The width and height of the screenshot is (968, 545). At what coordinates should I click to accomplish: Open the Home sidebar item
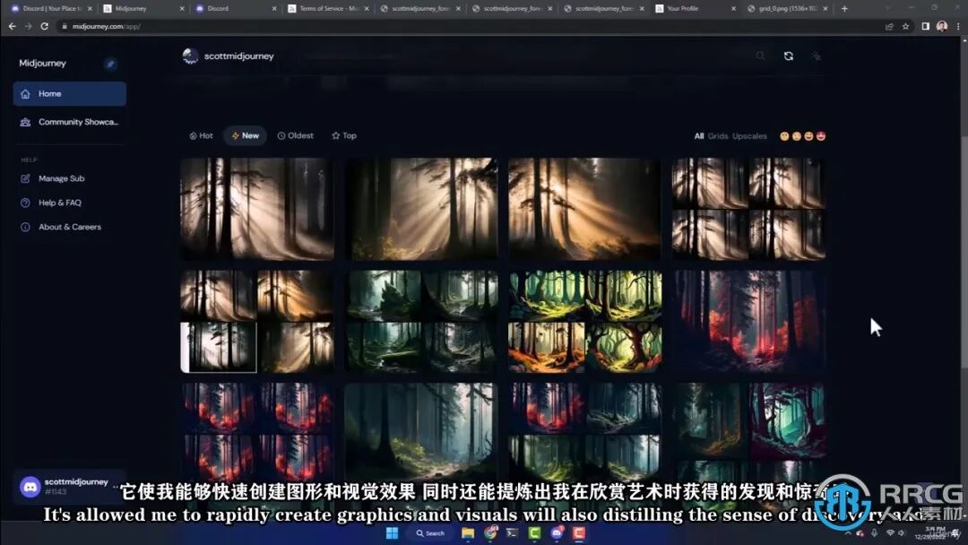tap(69, 94)
